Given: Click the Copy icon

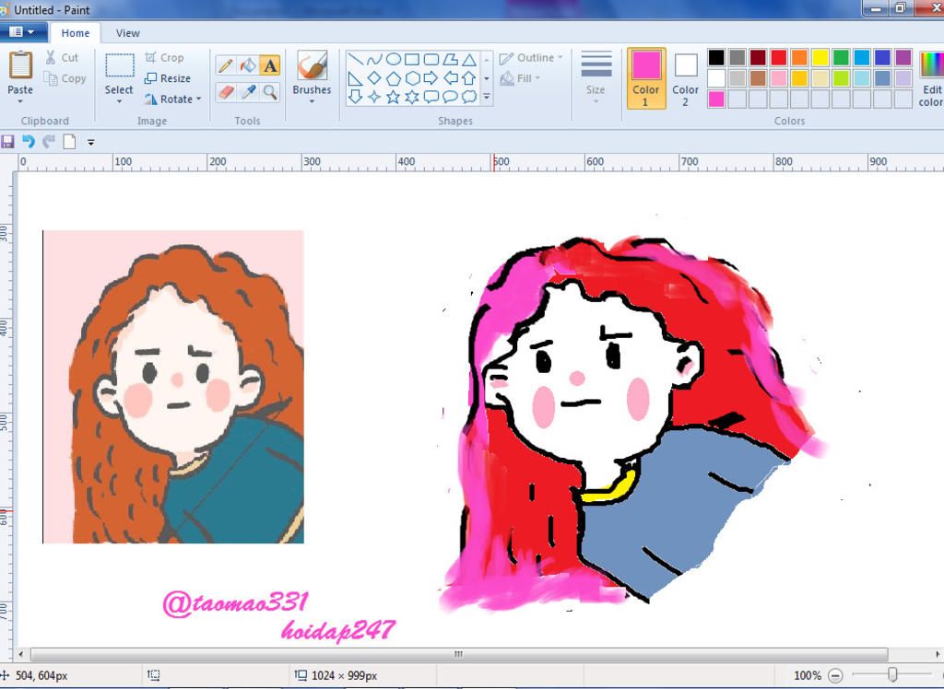Looking at the screenshot, I should (x=51, y=78).
